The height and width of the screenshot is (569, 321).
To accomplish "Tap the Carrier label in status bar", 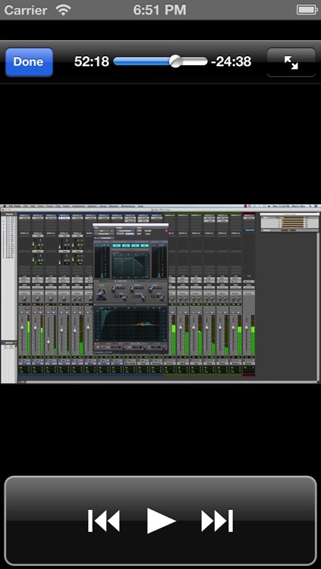I will (x=27, y=10).
